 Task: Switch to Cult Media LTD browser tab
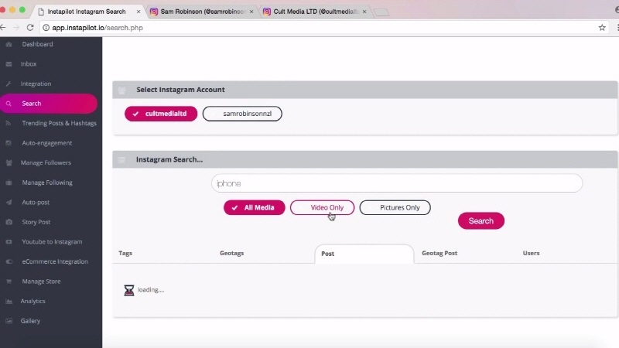315,12
